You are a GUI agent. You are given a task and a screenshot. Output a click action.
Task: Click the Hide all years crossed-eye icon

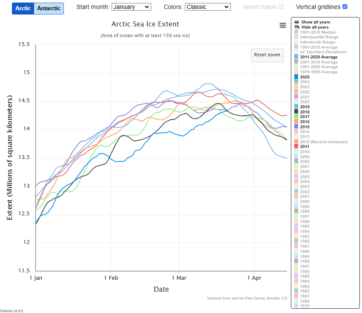(296, 27)
